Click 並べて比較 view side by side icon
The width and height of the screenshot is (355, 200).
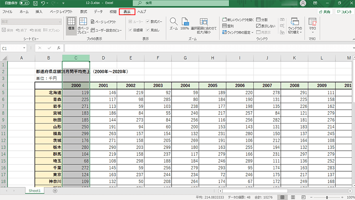282,20
